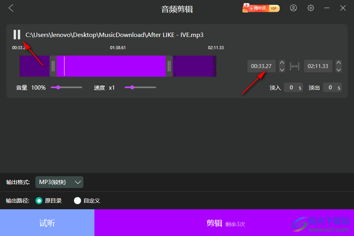Click the end time stepper up arrow
The height and width of the screenshot is (236, 354).
(x=339, y=64)
